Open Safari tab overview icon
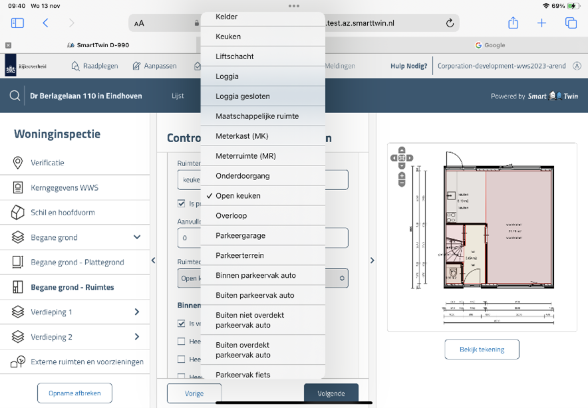This screenshot has width=588, height=408. click(x=571, y=23)
